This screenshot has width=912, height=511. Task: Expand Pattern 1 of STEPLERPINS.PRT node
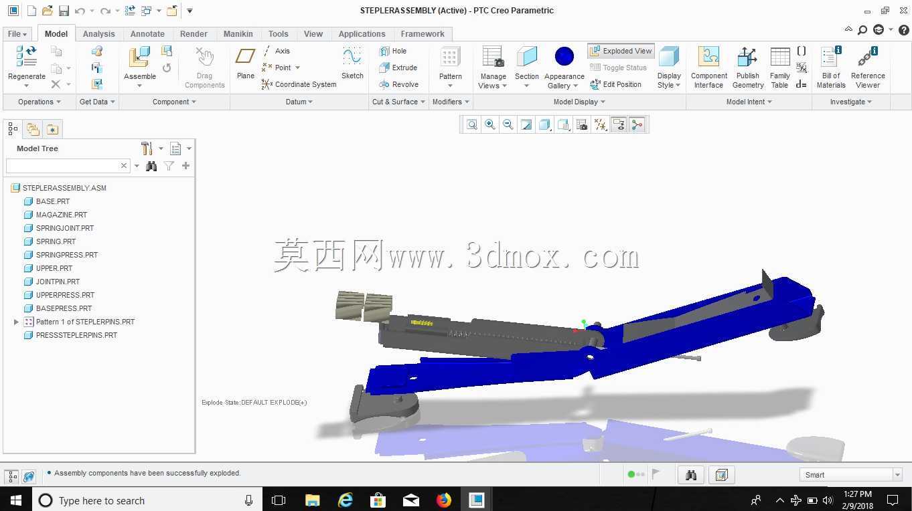click(17, 322)
